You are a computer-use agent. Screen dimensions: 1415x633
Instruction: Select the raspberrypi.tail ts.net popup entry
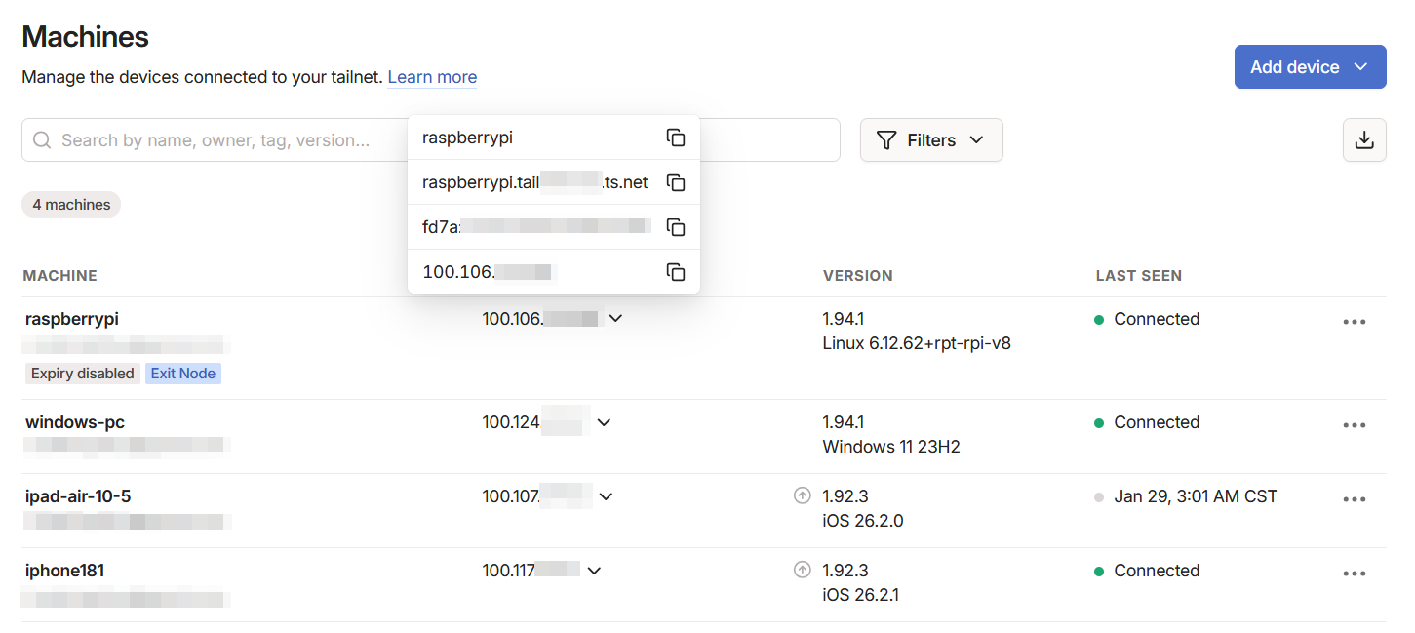coord(553,182)
